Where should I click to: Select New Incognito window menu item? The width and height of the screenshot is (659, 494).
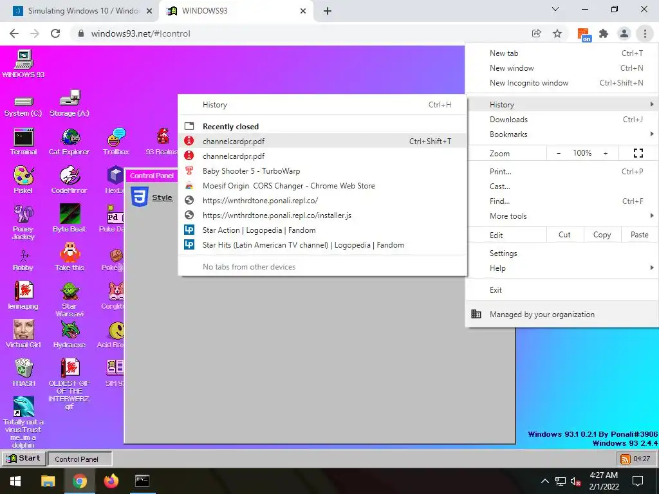click(x=562, y=83)
